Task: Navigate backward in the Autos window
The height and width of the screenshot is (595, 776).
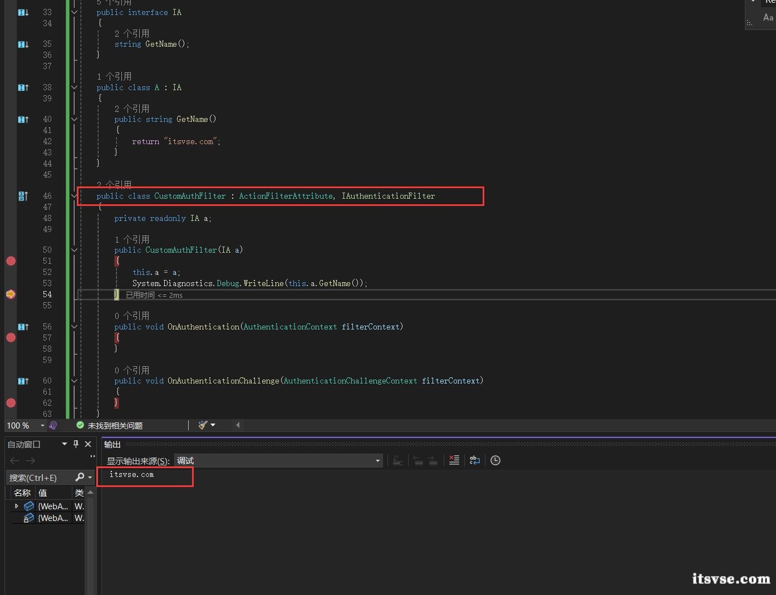Action: pos(15,460)
